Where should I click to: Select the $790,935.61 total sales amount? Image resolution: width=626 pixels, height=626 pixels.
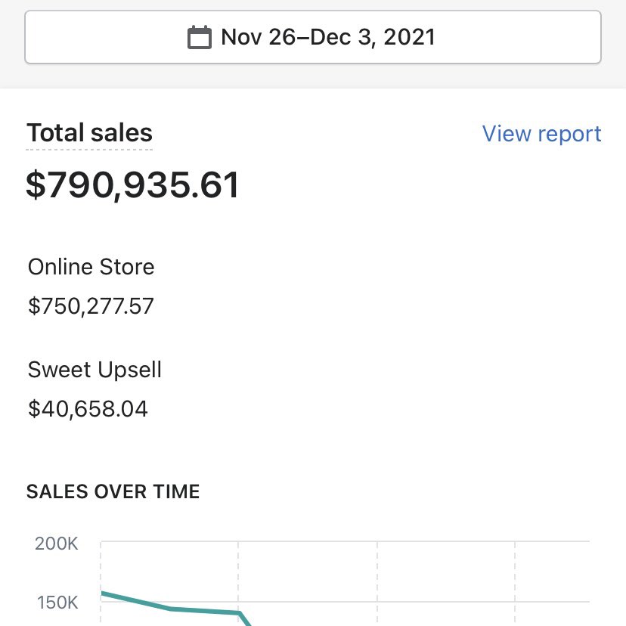click(x=132, y=185)
